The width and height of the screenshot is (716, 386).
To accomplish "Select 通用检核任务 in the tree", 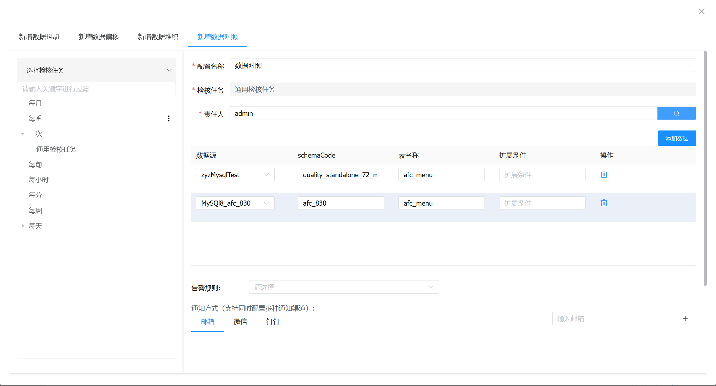I will pyautogui.click(x=56, y=149).
